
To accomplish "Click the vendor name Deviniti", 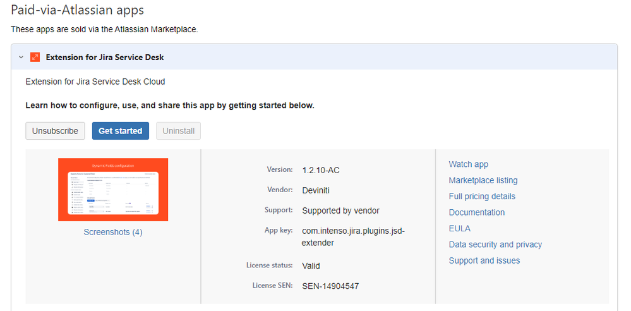I will (x=316, y=190).
